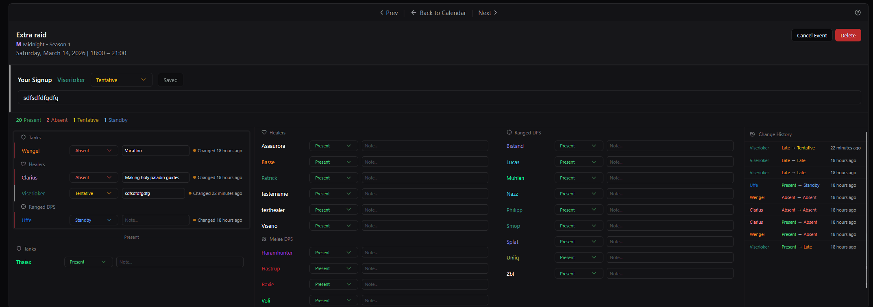873x307 pixels.
Task: Open Clarius's Absent status dropdown
Action: (94, 177)
